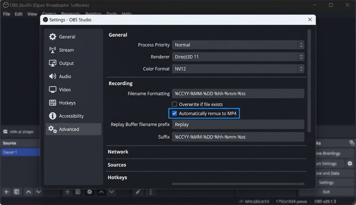Close the Settings dialog
The image size is (356, 205).
tap(310, 20)
